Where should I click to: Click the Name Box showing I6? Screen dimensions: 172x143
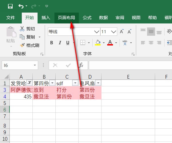17,65
